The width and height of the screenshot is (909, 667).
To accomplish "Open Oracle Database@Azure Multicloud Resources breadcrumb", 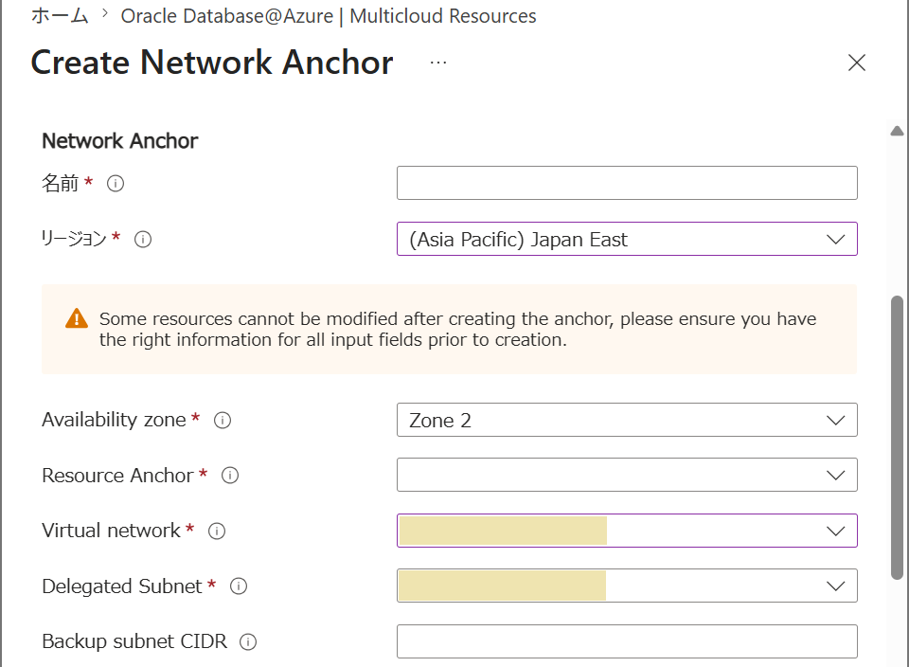I will tap(329, 16).
